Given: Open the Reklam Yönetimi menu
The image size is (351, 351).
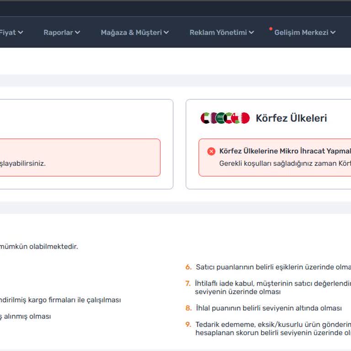Looking at the screenshot, I should point(222,32).
